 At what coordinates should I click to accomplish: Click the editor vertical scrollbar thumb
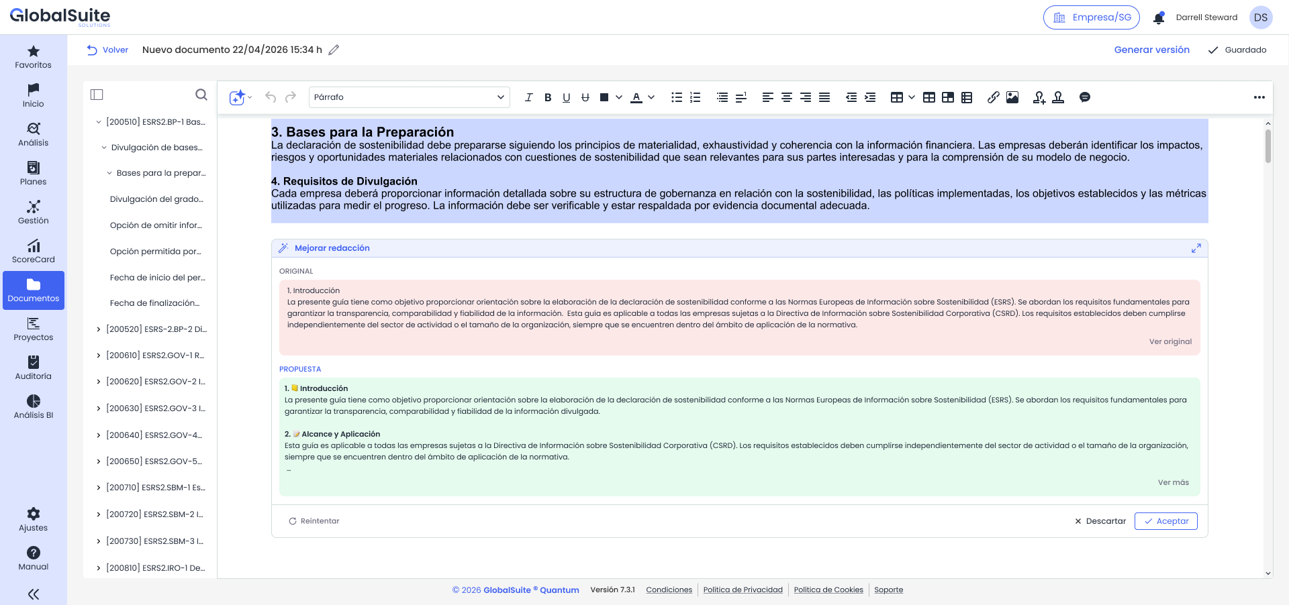pyautogui.click(x=1268, y=146)
